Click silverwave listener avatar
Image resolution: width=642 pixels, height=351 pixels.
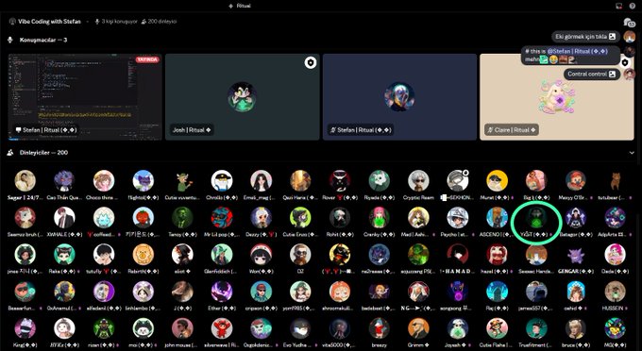222,328
